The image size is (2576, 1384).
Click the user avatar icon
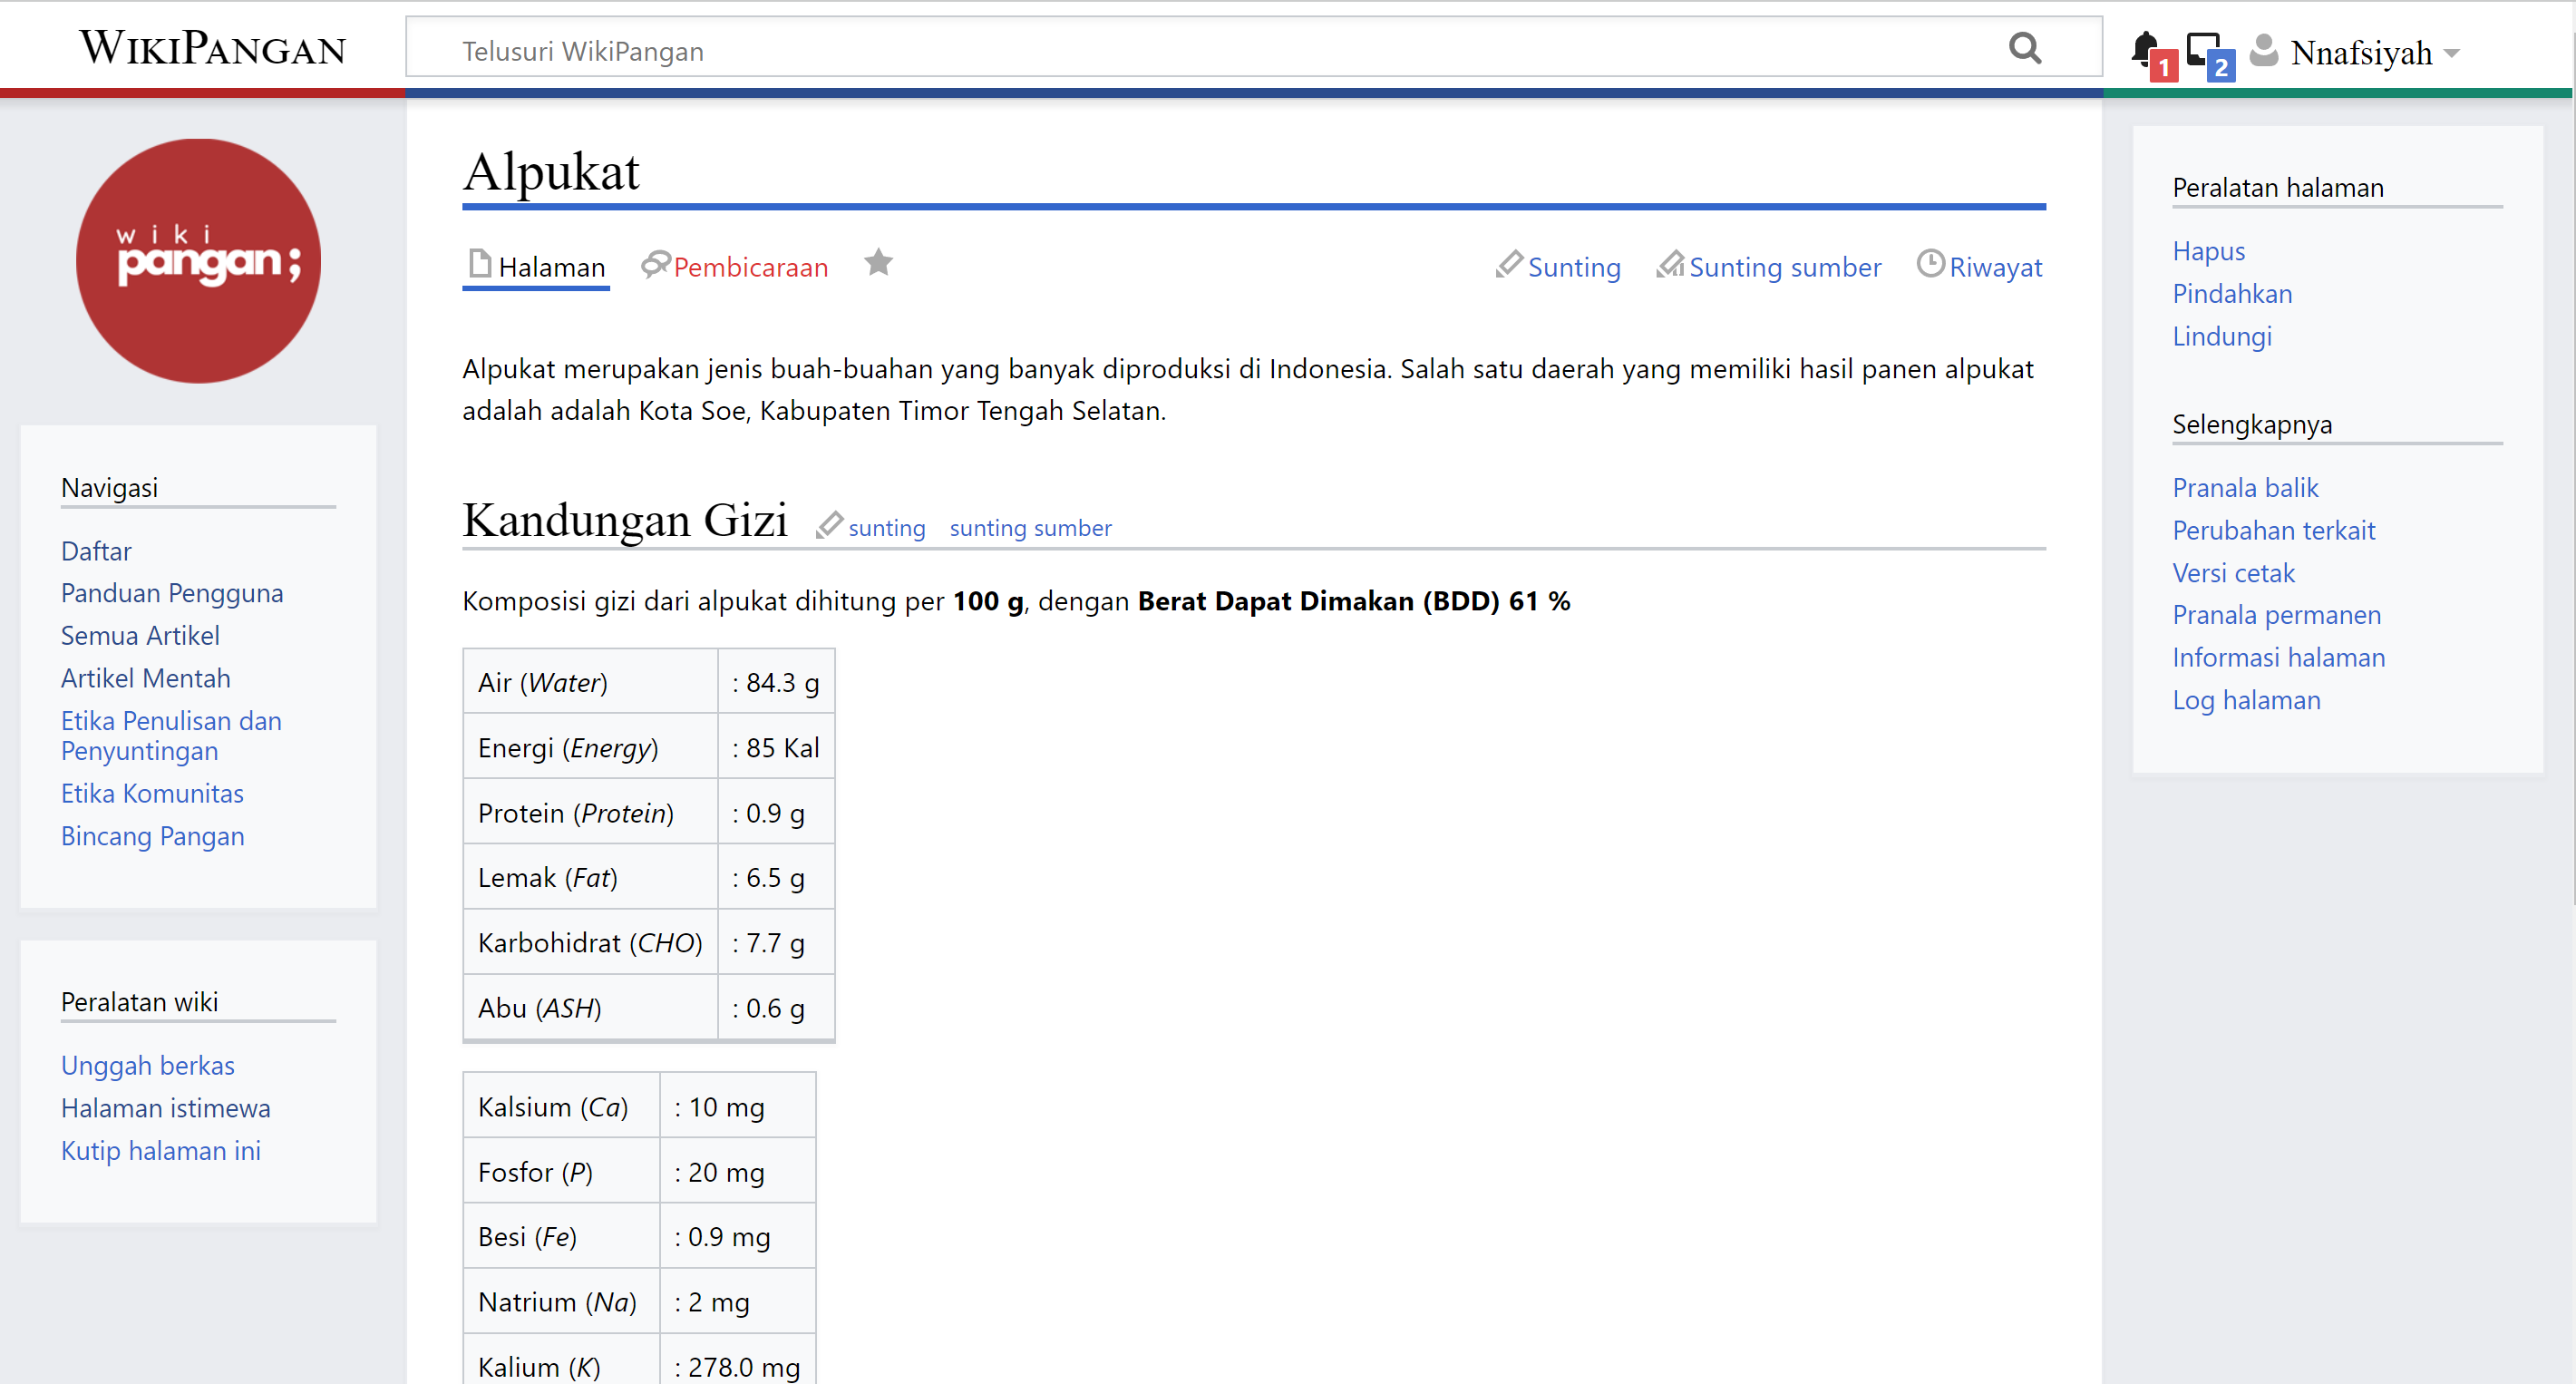point(2264,50)
